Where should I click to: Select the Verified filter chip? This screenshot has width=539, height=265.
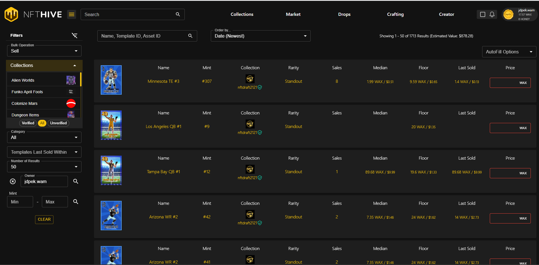(28, 123)
